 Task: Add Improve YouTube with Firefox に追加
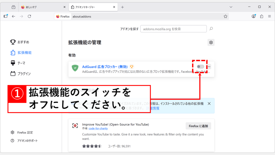(x=198, y=126)
